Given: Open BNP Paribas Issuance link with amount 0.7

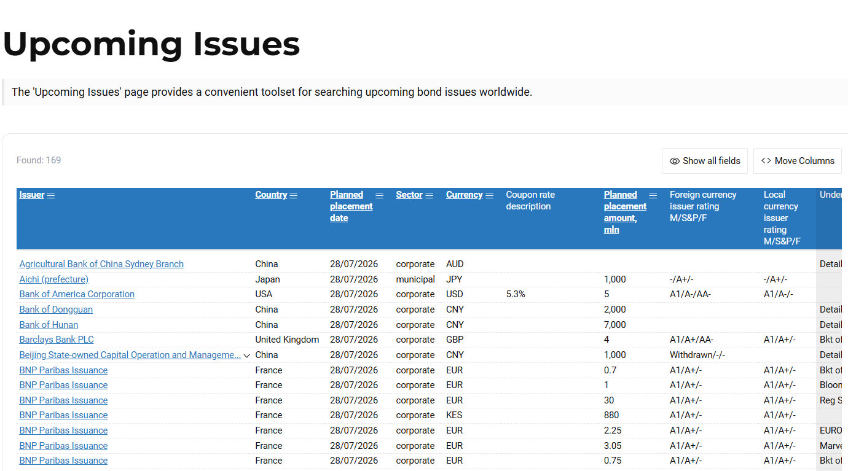Looking at the screenshot, I should 63,370.
